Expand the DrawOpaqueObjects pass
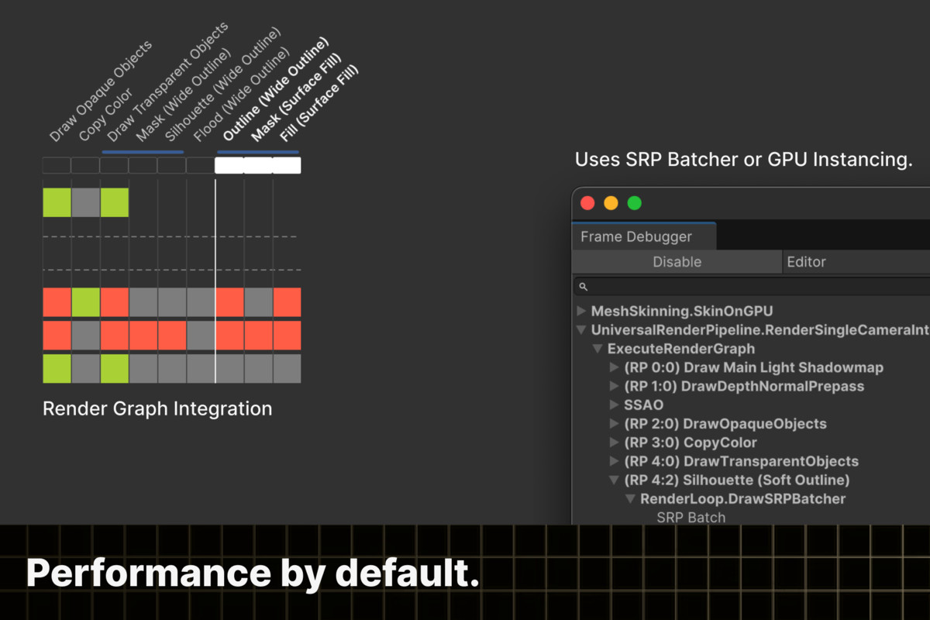Viewport: 930px width, 620px height. point(615,424)
